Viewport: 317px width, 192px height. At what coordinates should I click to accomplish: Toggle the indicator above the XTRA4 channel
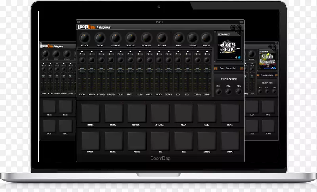(206, 52)
